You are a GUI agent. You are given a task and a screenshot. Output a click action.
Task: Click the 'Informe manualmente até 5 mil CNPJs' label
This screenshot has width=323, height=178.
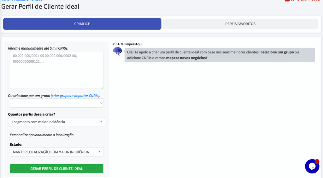pos(38,48)
